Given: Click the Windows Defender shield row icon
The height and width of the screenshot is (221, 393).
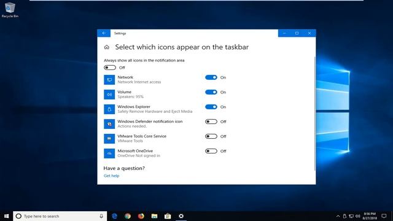Looking at the screenshot, I should pyautogui.click(x=109, y=124).
